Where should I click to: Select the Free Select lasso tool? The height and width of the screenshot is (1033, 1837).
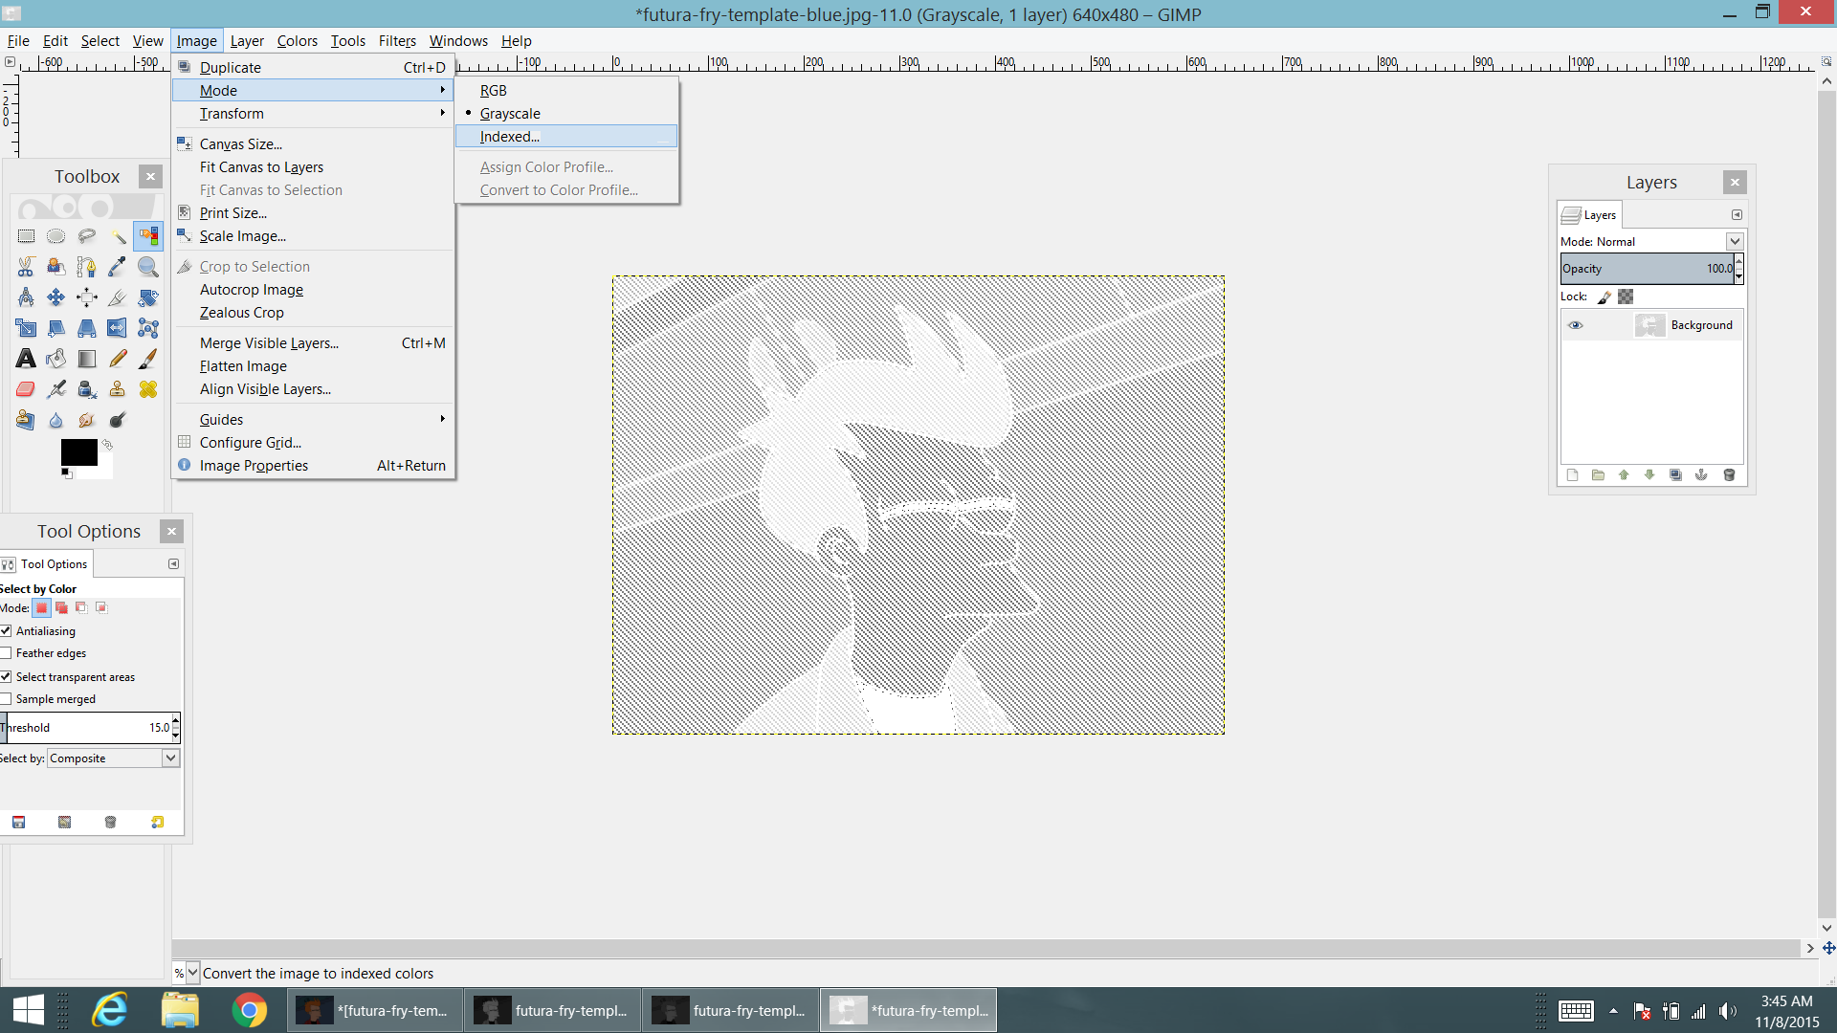(87, 236)
